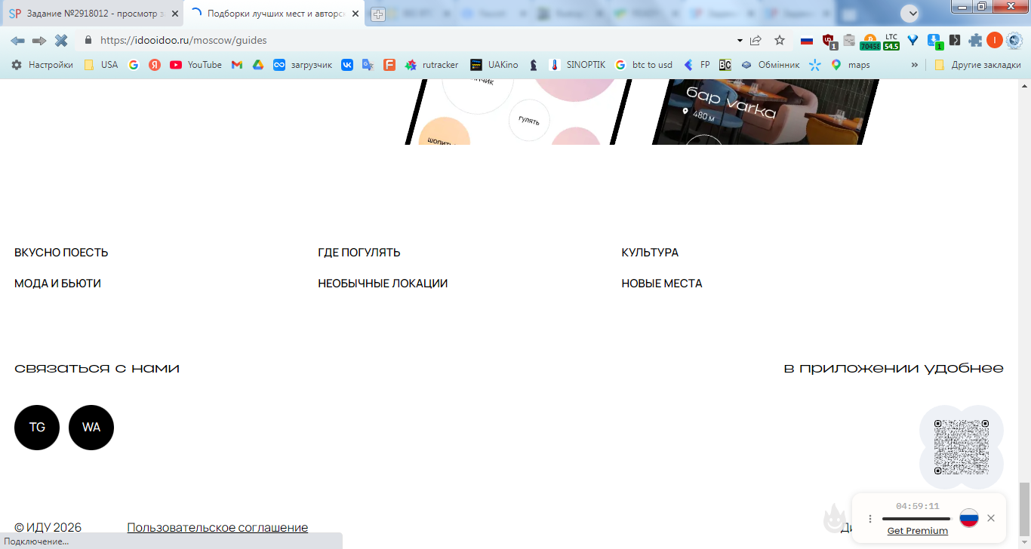View site security lock info
1031x549 pixels.
[88, 40]
